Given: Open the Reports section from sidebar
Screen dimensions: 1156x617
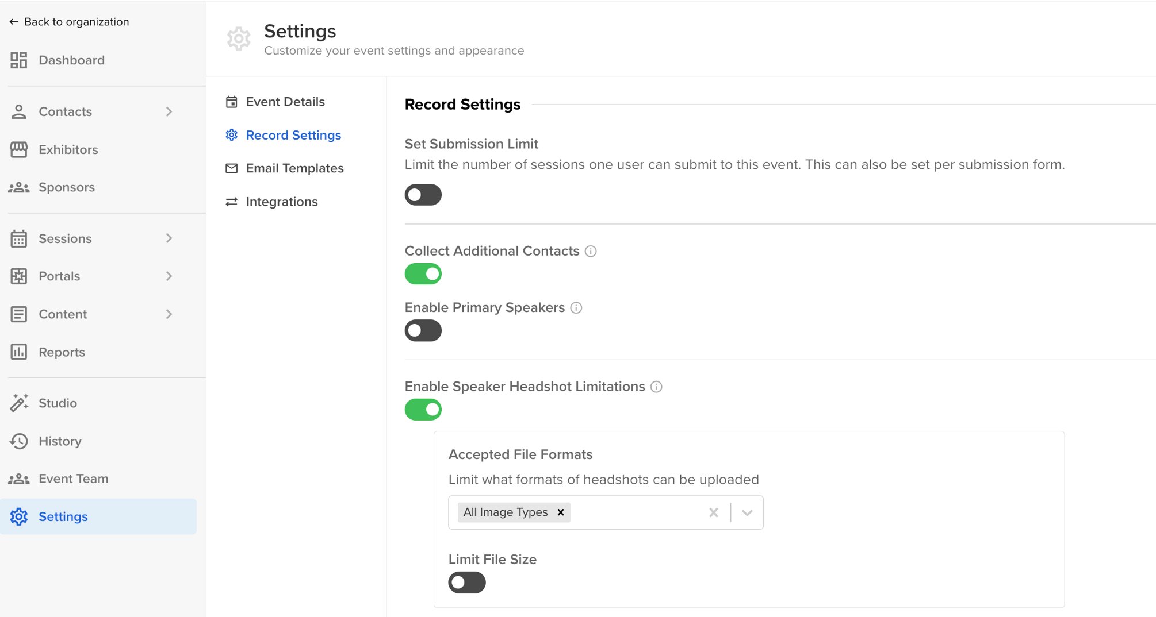Looking at the screenshot, I should (62, 352).
